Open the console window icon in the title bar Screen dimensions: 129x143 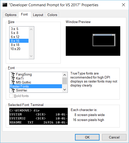click(5, 5)
